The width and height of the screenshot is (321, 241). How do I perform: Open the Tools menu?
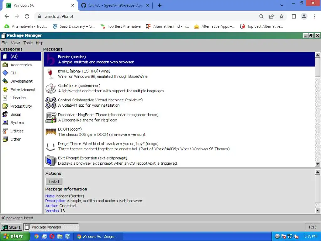[x=28, y=43]
